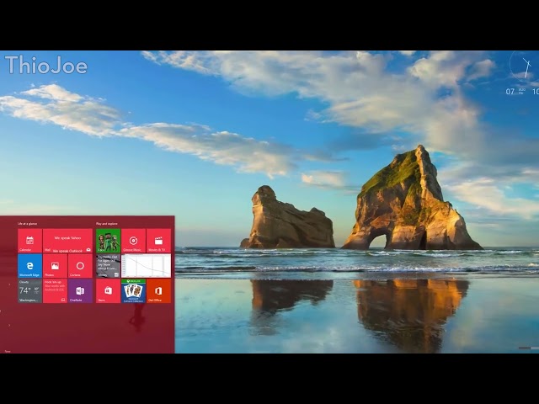Open the Phone Companion tile
539x404 pixels.
point(55,291)
